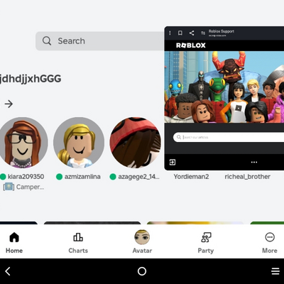284x284 pixels.
Task: Expand friends list with the arrow
Action: tap(9, 104)
